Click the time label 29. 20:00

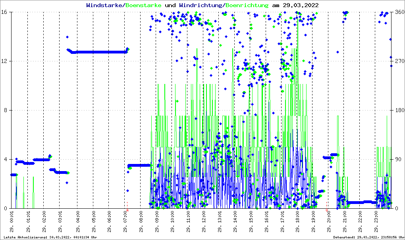[x=329, y=222]
